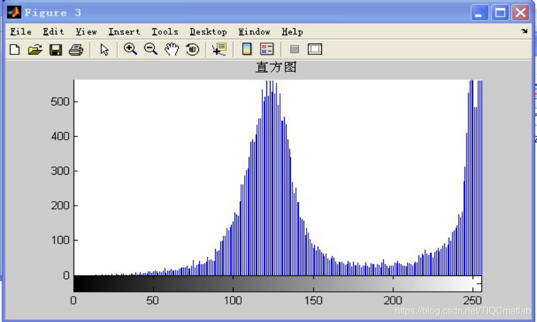Open the View menu
Viewport: 537px width, 322px height.
[x=86, y=32]
